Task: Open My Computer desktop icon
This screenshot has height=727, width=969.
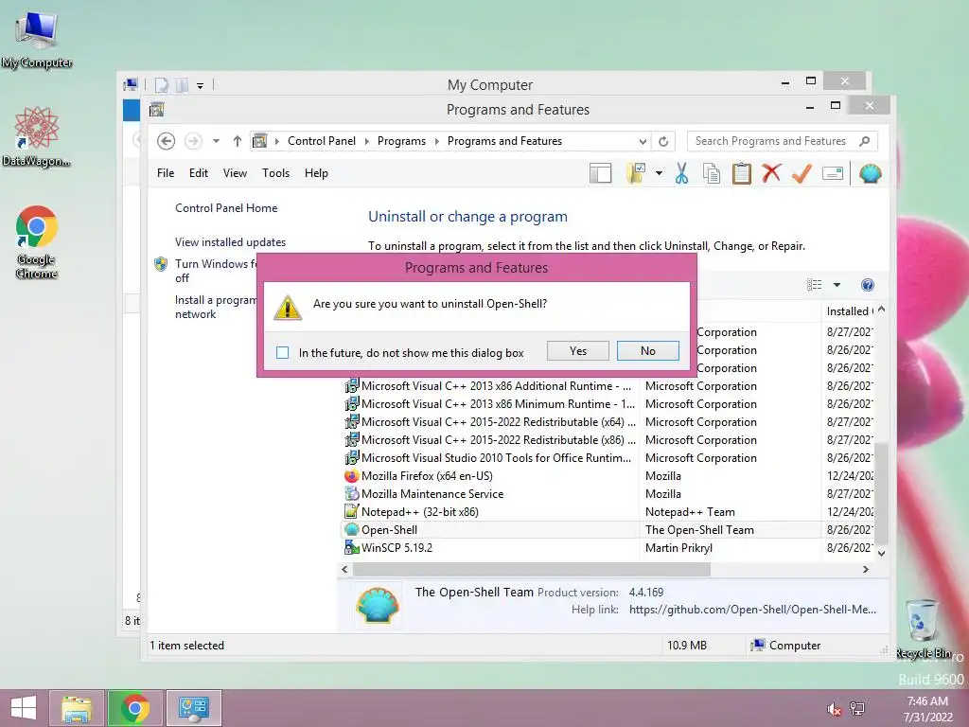Action: tap(37, 40)
